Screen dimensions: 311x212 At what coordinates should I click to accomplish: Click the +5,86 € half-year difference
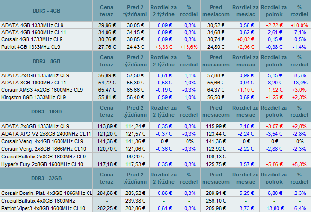pos(274,164)
